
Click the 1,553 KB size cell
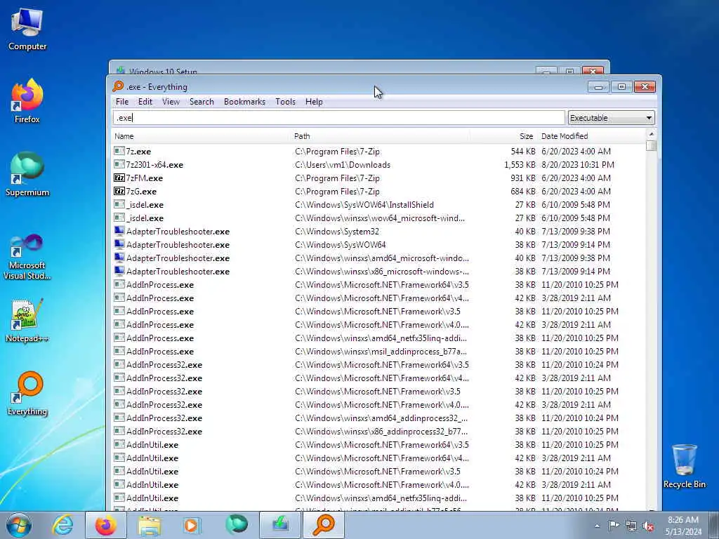520,164
